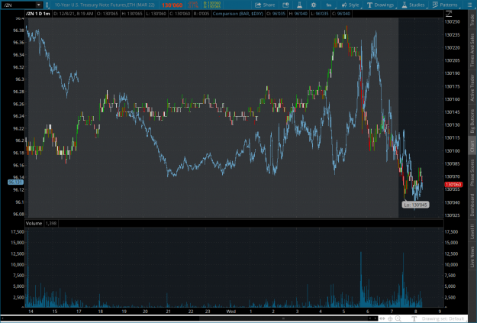Screen dimensions: 477x323
Task: Switch to the Active Trader tab
Action: pos(472,88)
